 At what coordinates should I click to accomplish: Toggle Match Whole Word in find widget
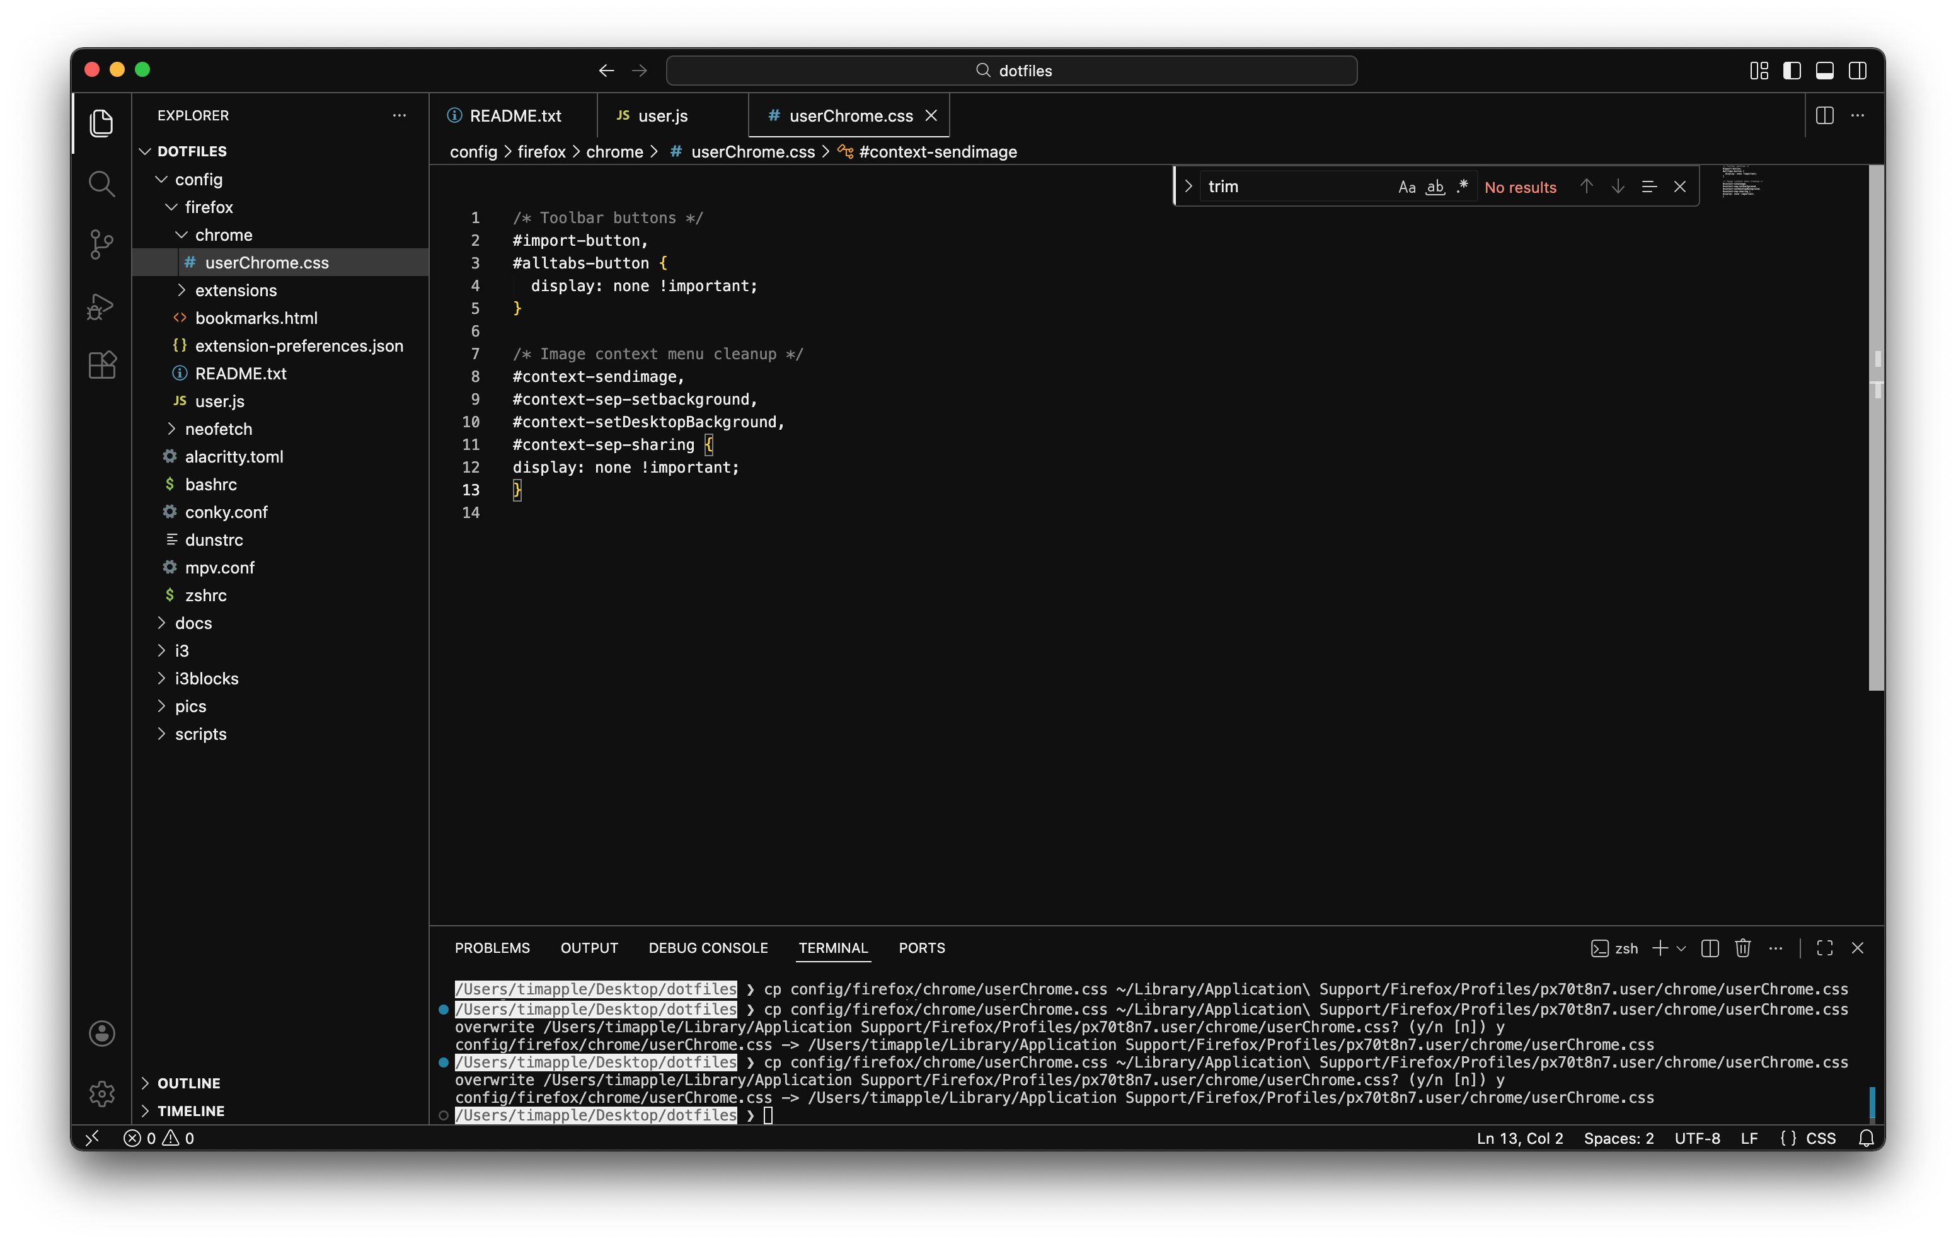click(1435, 187)
